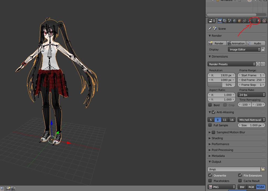Set anti-aliasing samples to 16
268x191 pixels.
tap(232, 120)
